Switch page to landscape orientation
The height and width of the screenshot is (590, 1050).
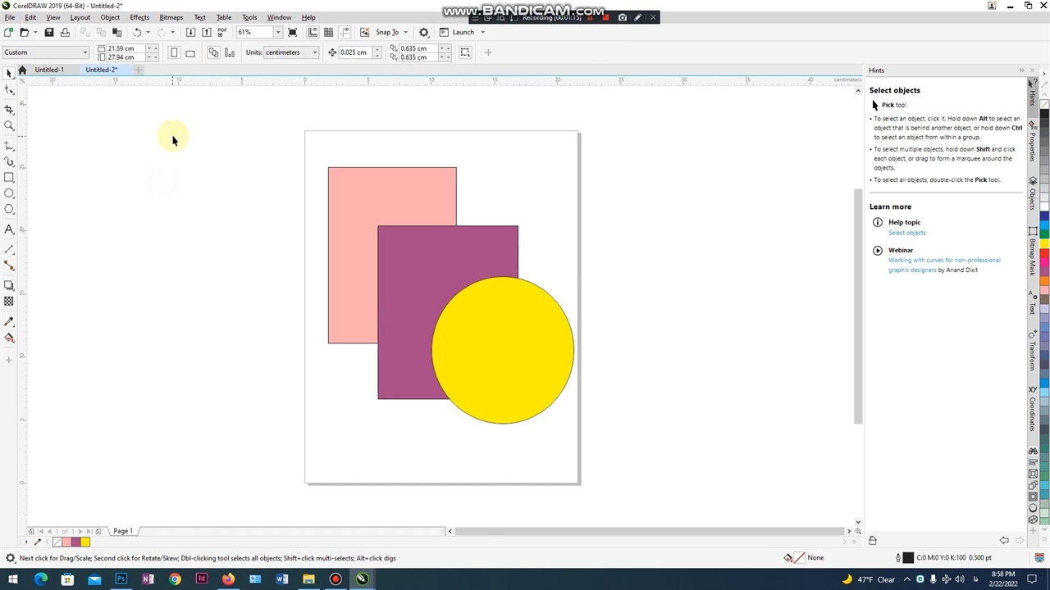coord(190,52)
